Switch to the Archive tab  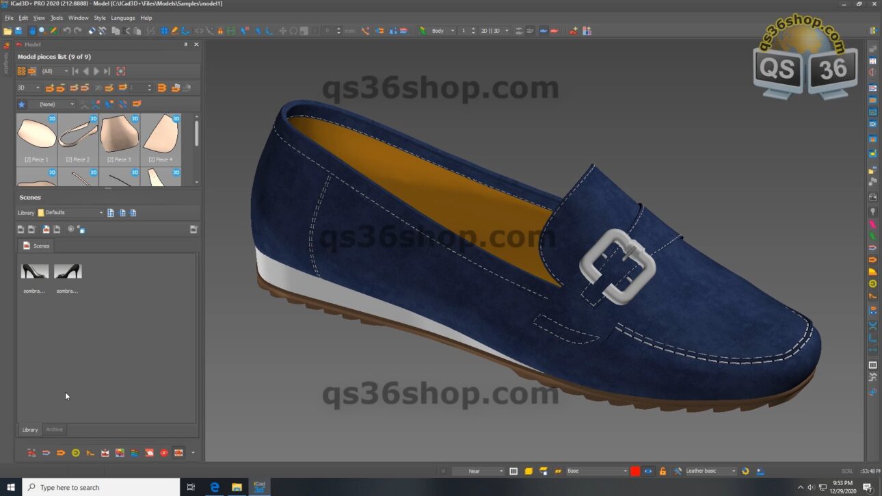click(54, 429)
